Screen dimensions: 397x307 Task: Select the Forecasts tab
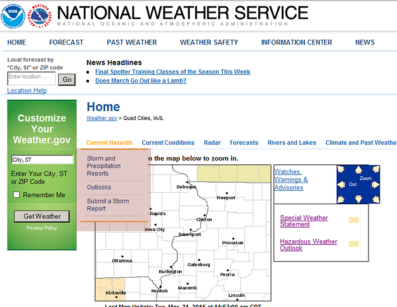click(244, 143)
